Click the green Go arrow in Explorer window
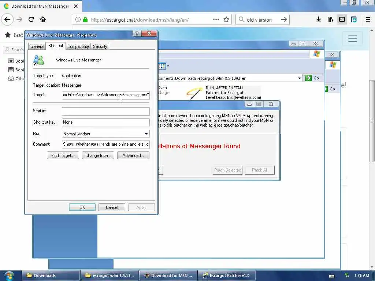The width and height of the screenshot is (375, 281). pyautogui.click(x=308, y=78)
